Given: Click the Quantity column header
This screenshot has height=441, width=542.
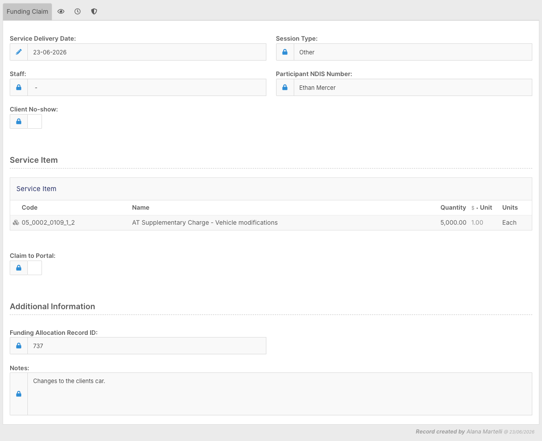Looking at the screenshot, I should (x=453, y=207).
